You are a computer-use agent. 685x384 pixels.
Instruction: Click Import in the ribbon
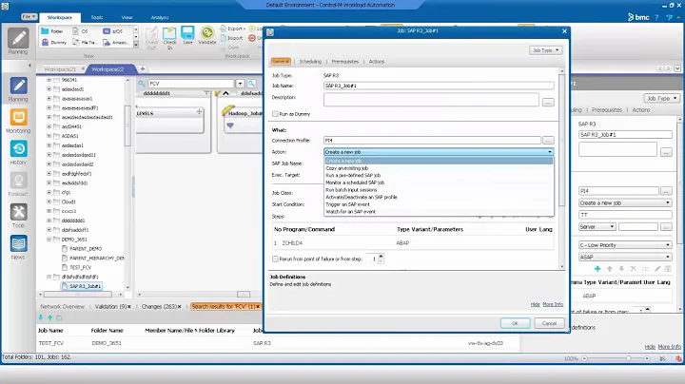click(231, 38)
